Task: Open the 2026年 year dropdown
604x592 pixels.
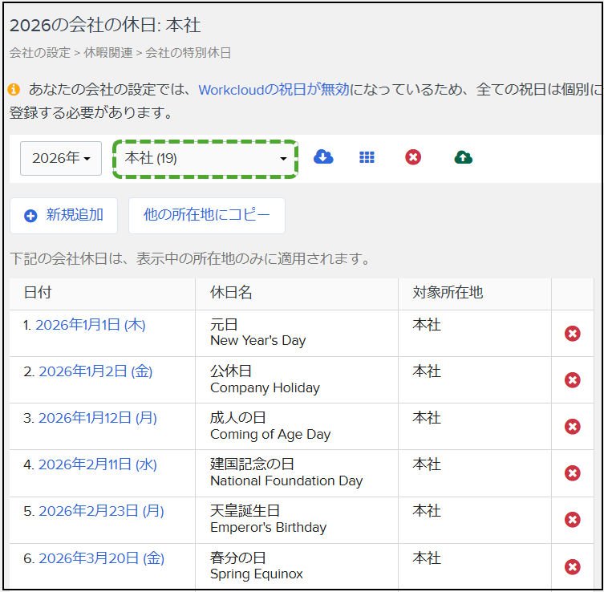Action: 61,158
